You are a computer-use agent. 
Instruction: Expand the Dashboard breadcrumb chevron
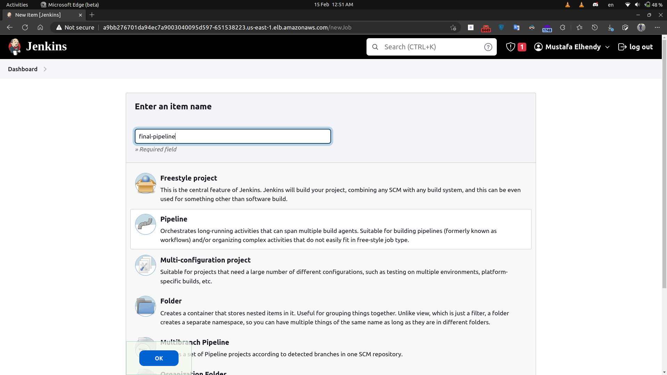45,69
